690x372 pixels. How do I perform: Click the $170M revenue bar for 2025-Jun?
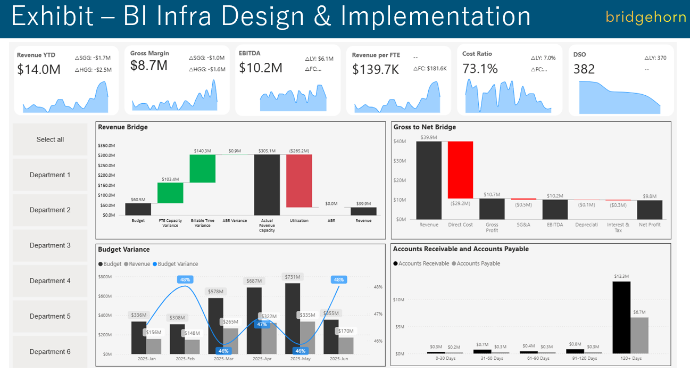(x=346, y=346)
